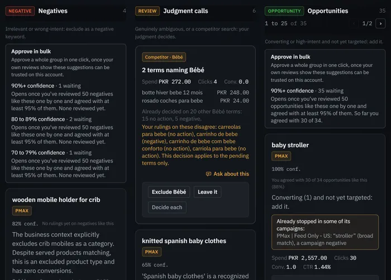Screen dimensions: 391x280
Task: Click PMAX tag under baby stroller
Action: pyautogui.click(x=282, y=156)
